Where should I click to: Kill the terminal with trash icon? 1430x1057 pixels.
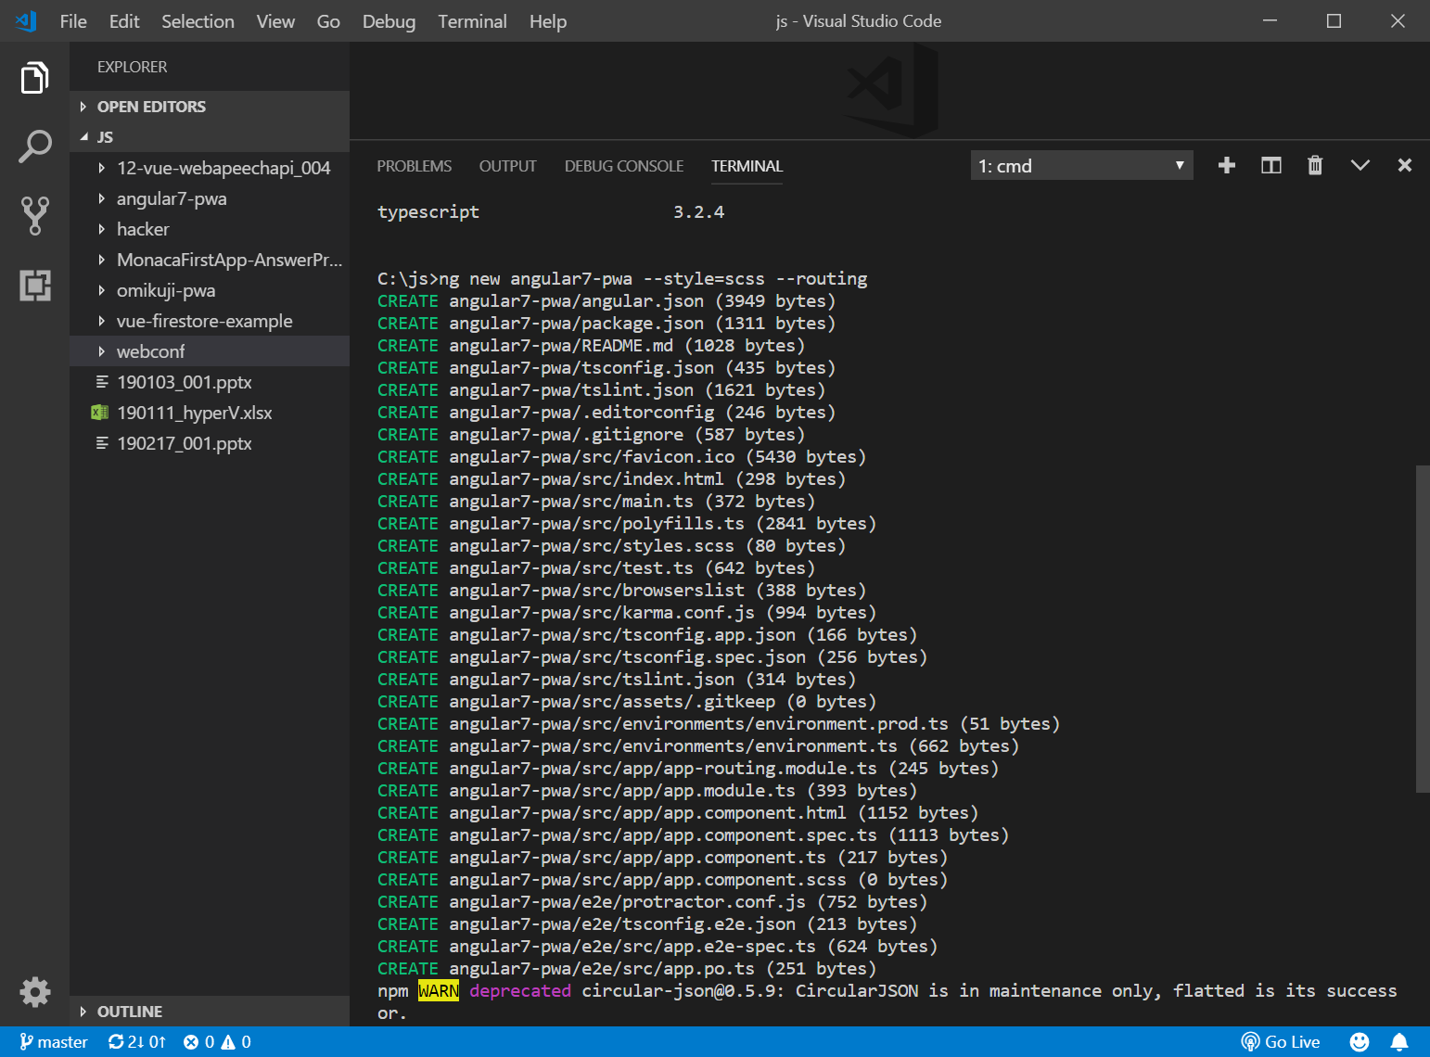pyautogui.click(x=1314, y=166)
